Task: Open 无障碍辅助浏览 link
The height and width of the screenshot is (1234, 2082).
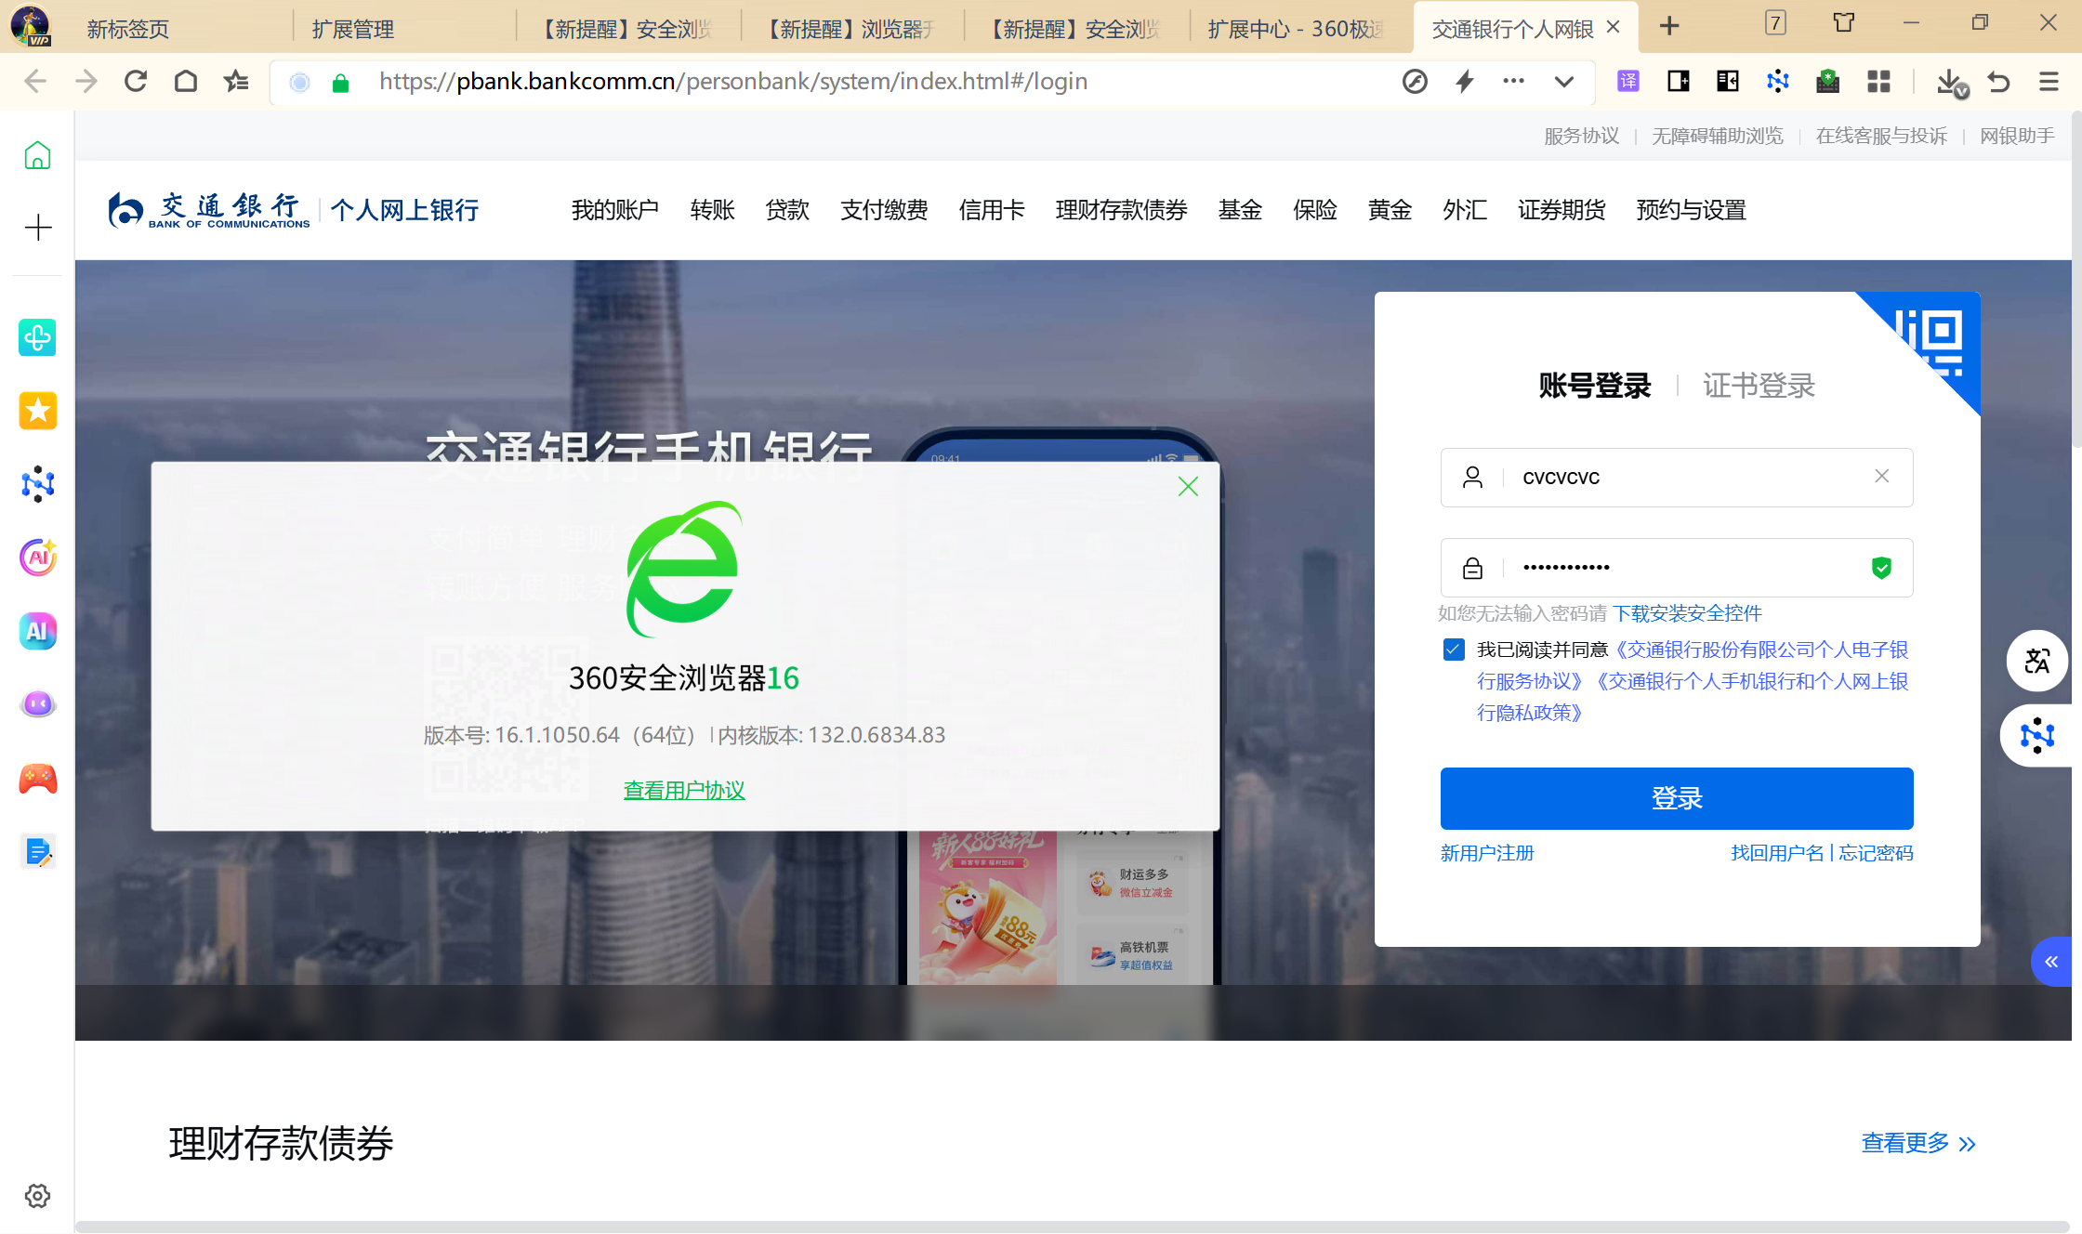Action: (x=1718, y=136)
